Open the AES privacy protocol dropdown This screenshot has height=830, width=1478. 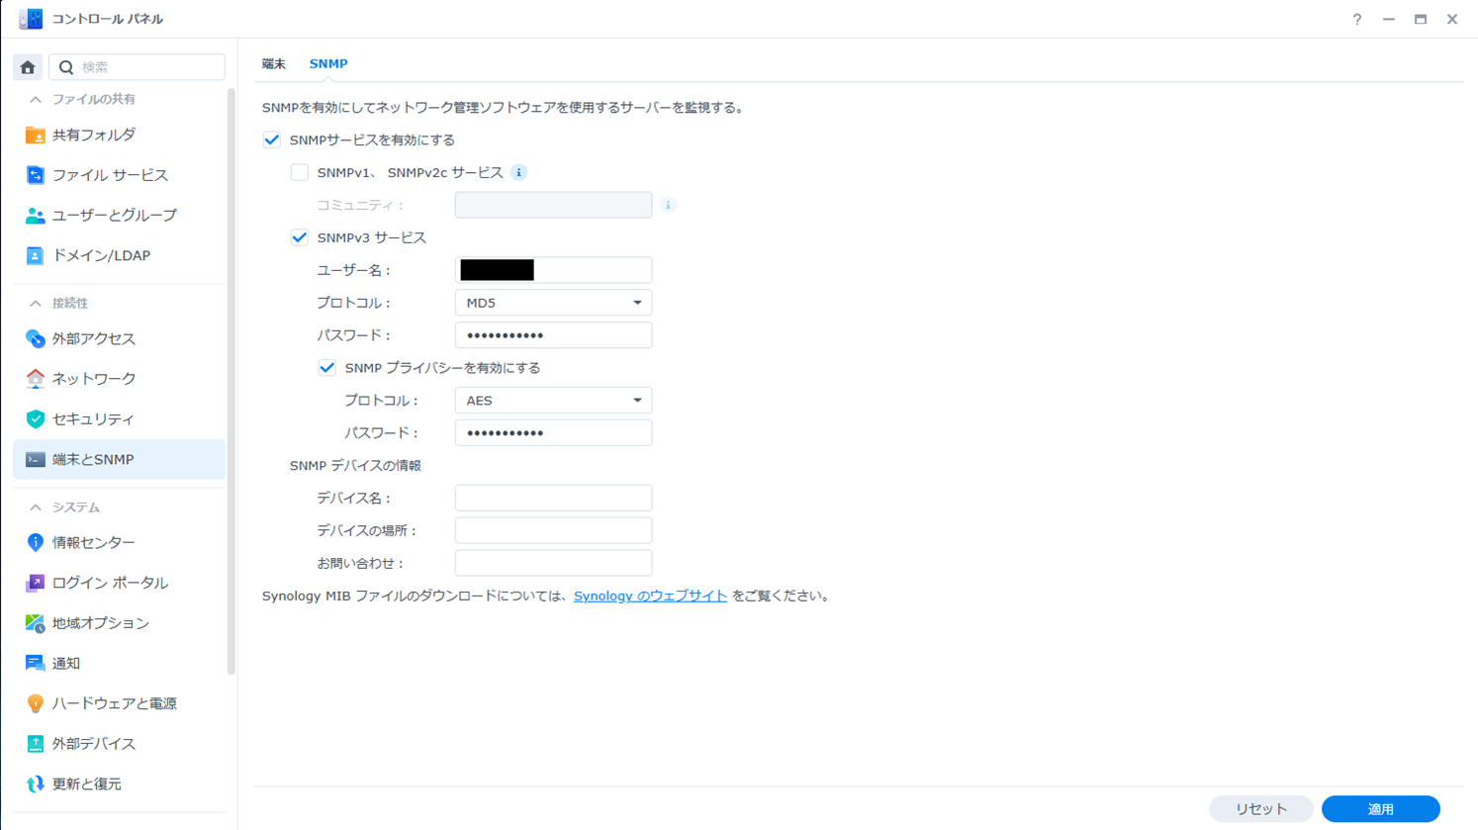553,401
